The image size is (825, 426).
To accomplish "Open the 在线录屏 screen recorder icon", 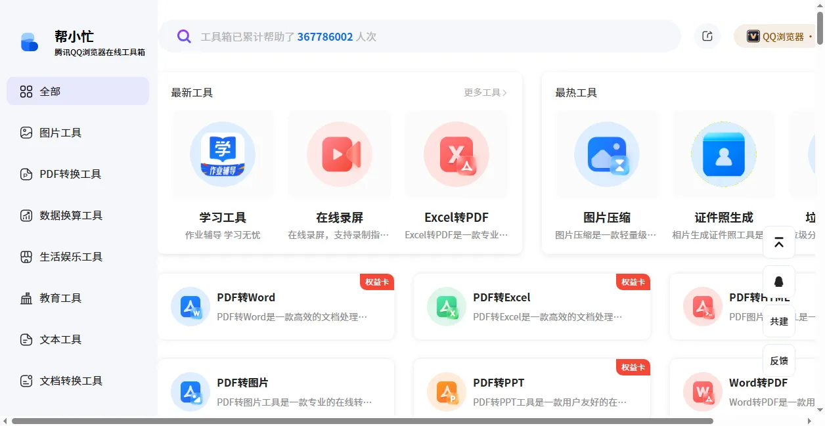I will [340, 154].
